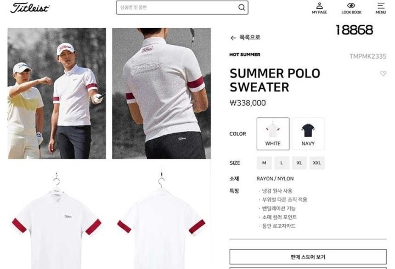Open the back-view model photo
This screenshot has height=269, width=395.
[x=161, y=93]
